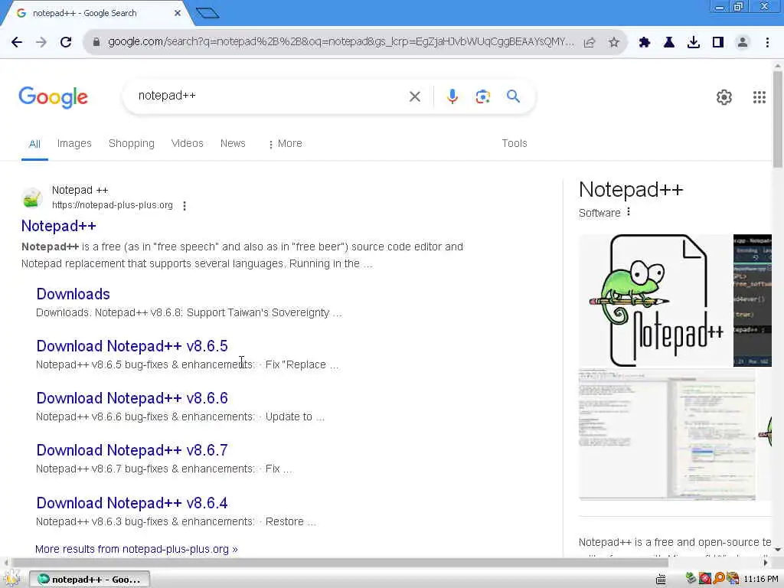
Task: Switch to Videos results tab
Action: (x=187, y=143)
